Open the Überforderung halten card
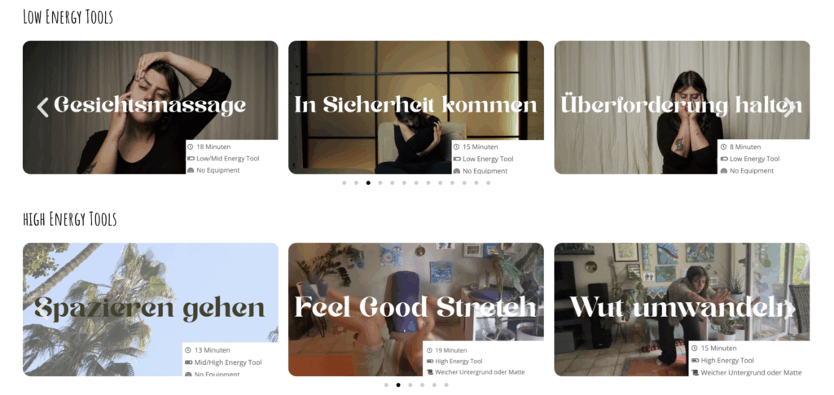The image size is (834, 395). coord(682,108)
